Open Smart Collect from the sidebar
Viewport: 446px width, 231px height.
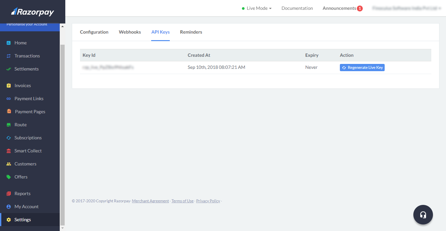[x=28, y=151]
